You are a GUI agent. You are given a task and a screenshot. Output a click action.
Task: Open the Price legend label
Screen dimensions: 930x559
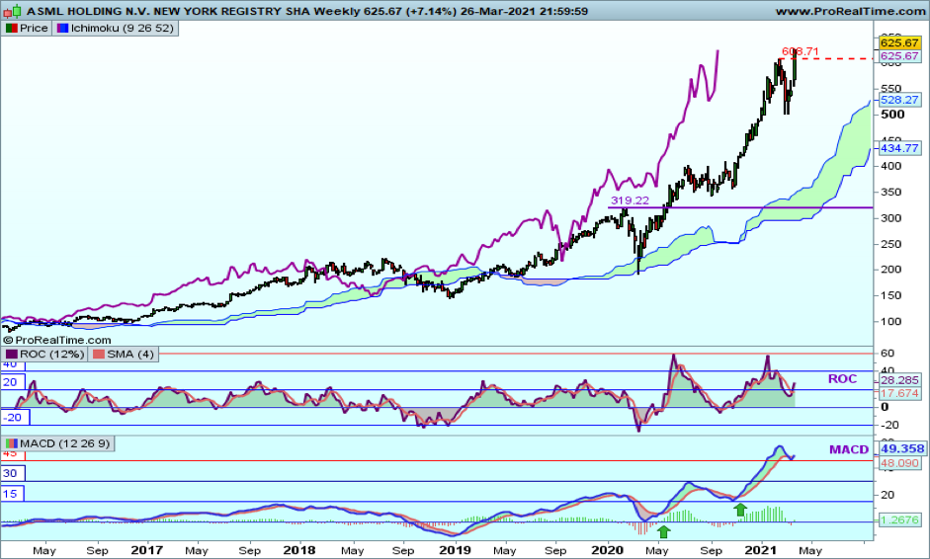[34, 28]
